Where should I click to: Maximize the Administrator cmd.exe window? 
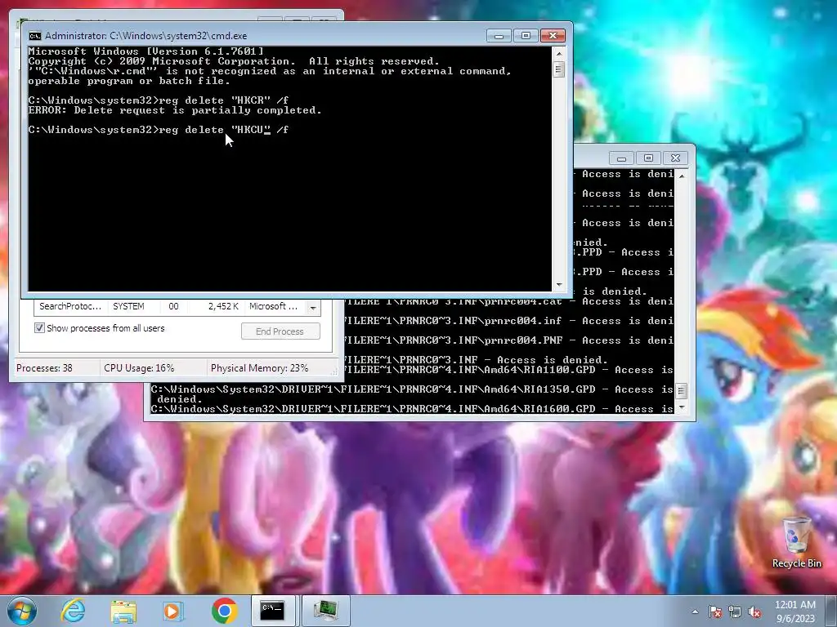coord(526,36)
